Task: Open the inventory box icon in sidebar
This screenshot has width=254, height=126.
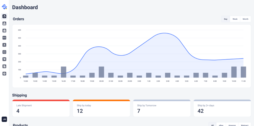Action: (x=4, y=23)
